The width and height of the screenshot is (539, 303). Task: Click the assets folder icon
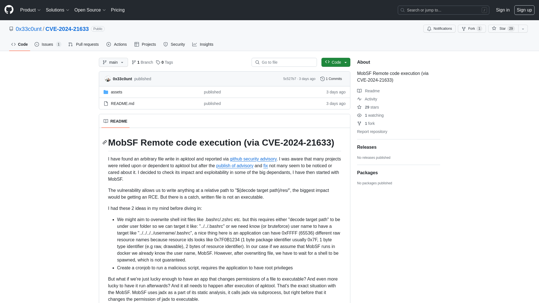(106, 92)
